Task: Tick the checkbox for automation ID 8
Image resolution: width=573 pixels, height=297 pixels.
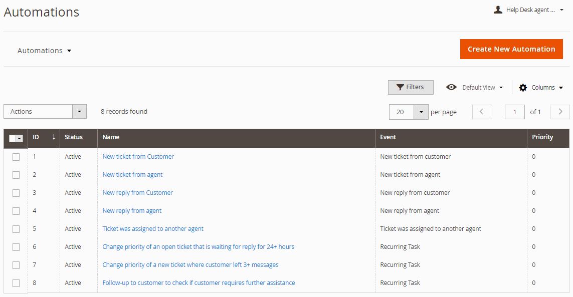Action: (16, 283)
